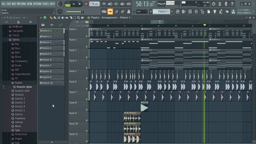Select the Slice tool in Playlist

[71, 18]
